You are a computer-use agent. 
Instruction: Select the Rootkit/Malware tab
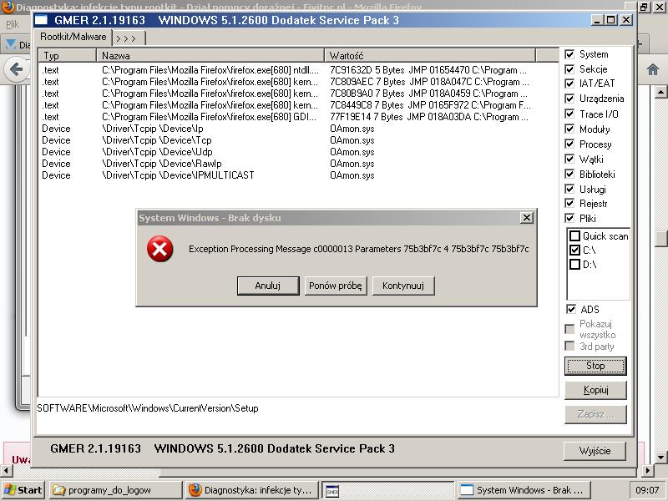click(73, 37)
